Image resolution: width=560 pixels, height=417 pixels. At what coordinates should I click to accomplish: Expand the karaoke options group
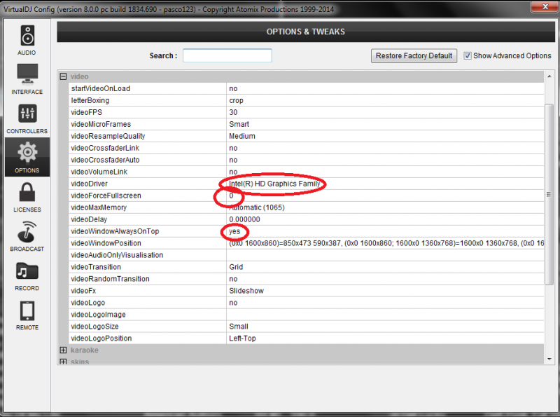[63, 350]
